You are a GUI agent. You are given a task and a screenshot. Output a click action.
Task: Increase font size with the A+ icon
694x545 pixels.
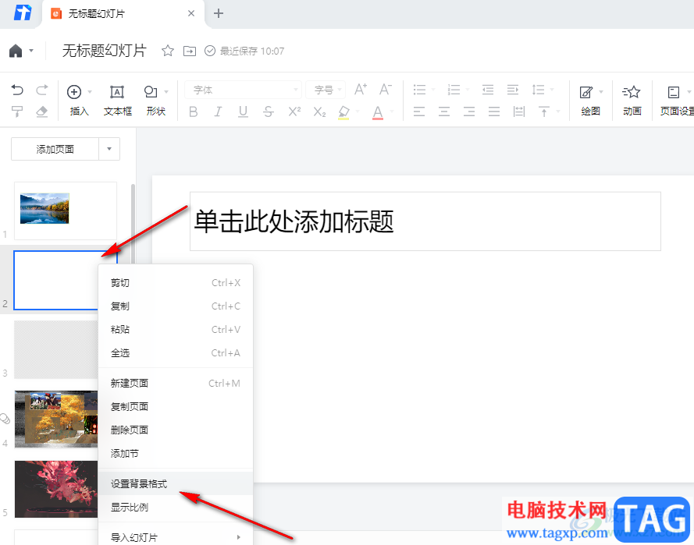tap(361, 90)
